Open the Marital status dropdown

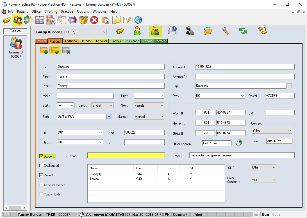coord(149,117)
